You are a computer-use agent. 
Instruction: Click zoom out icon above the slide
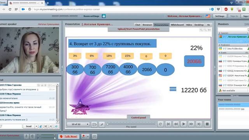205,30
